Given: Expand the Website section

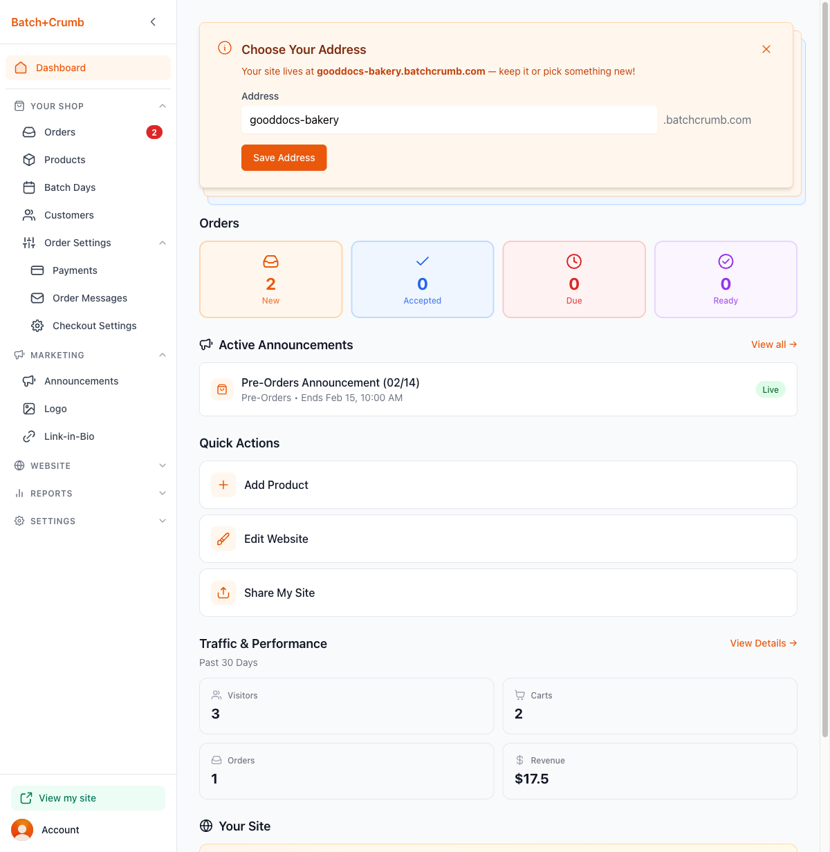Looking at the screenshot, I should (x=163, y=465).
